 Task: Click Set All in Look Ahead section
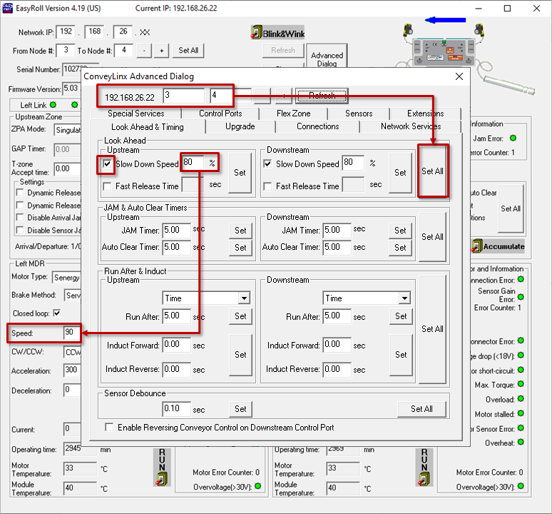432,171
